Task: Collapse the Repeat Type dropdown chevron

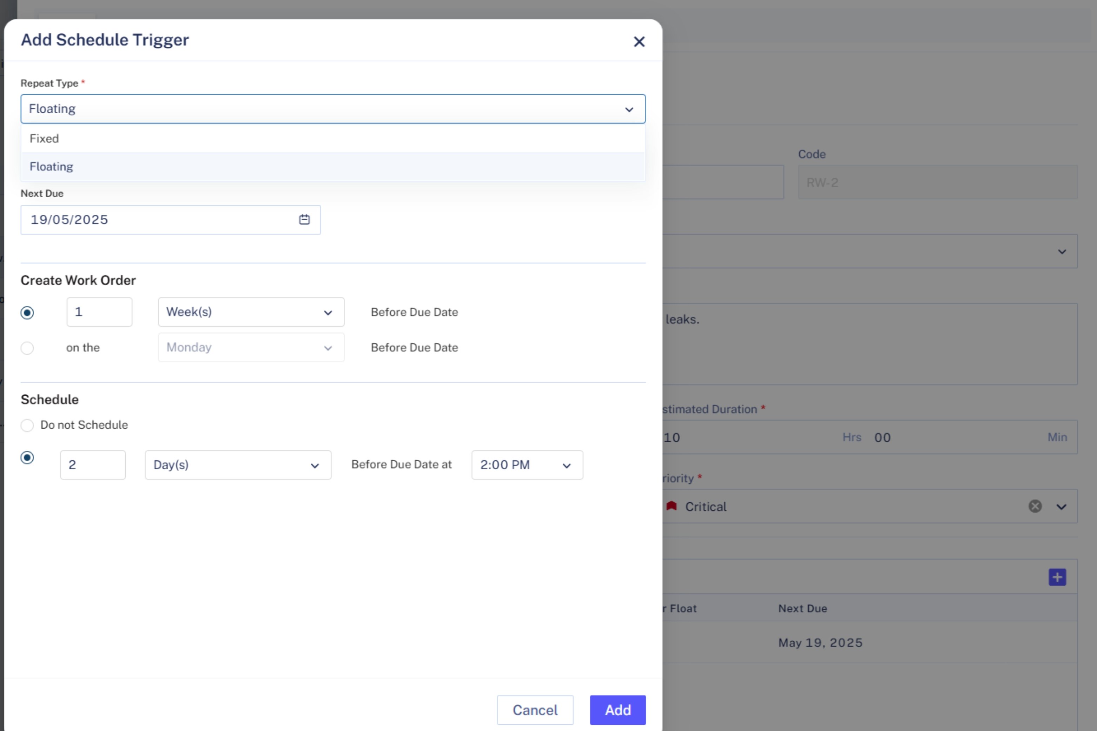Action: 629,109
